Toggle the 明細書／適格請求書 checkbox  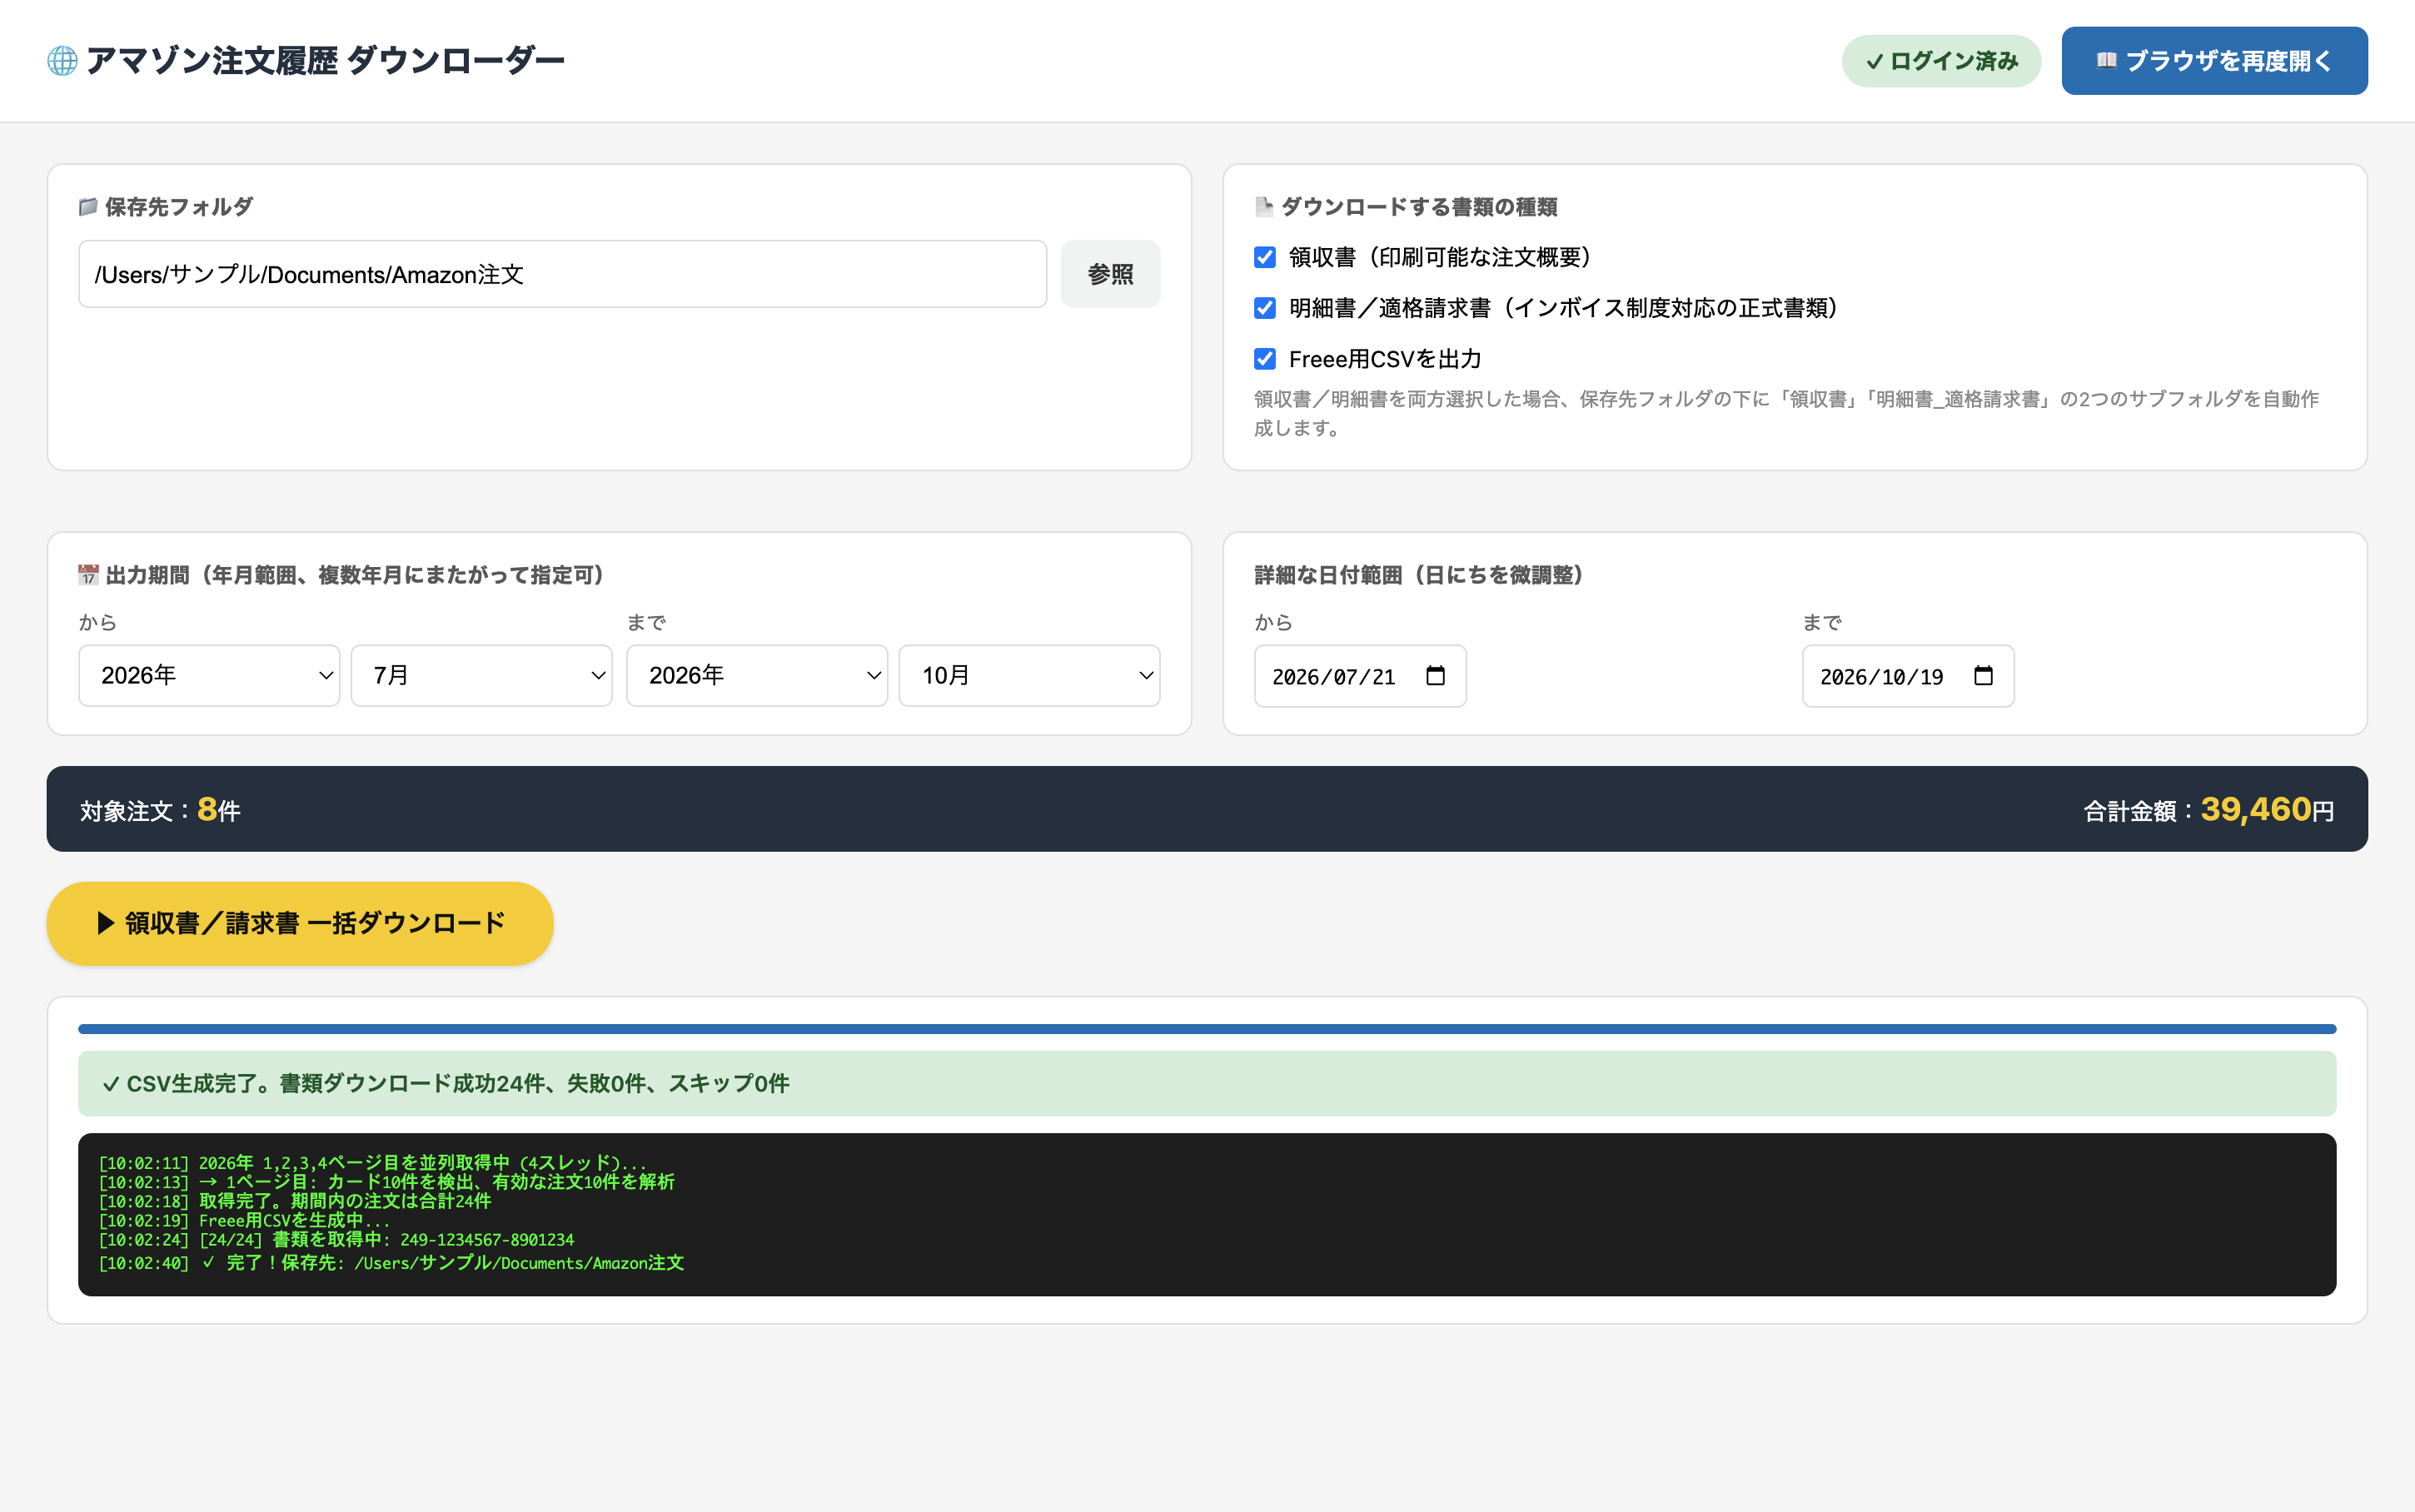(1265, 308)
